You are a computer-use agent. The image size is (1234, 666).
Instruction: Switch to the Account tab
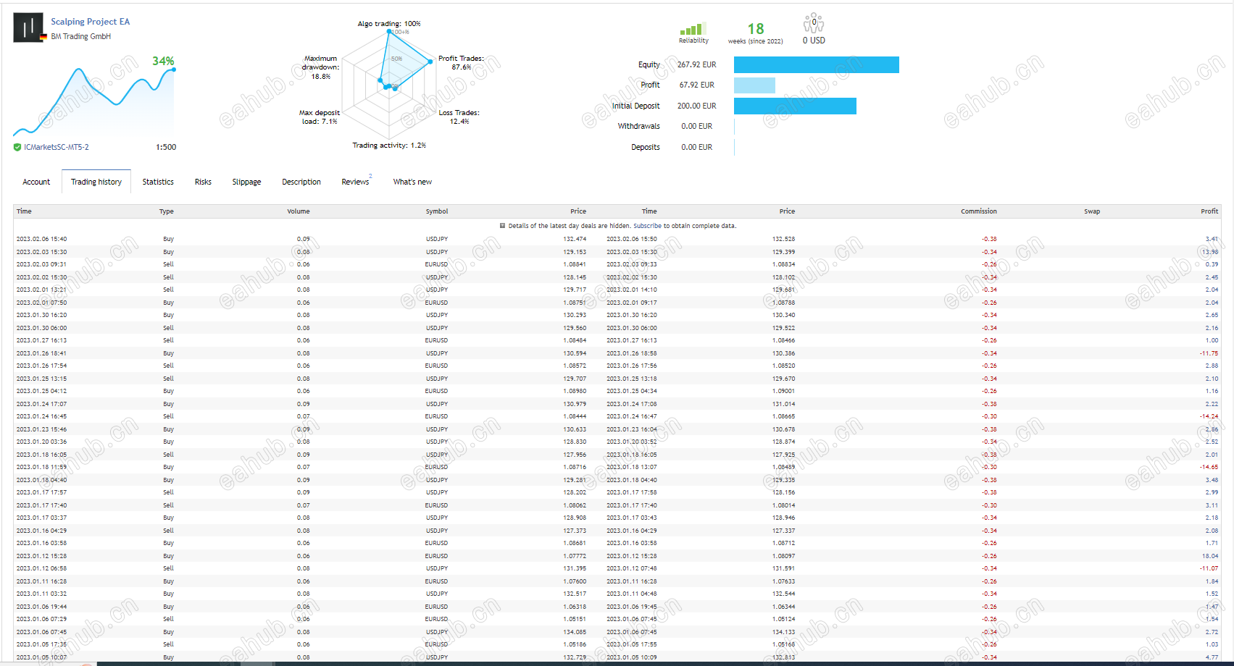coord(36,182)
